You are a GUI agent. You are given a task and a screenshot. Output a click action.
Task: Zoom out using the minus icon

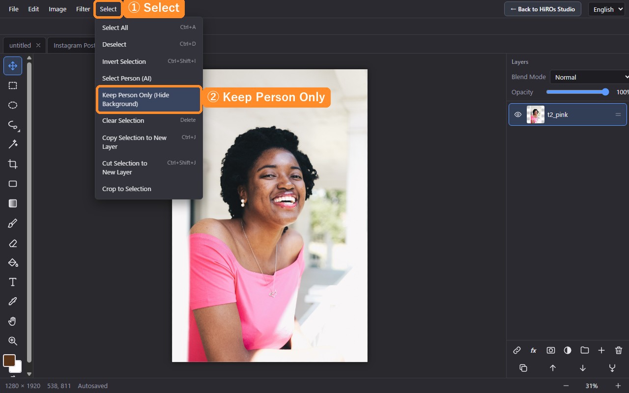tap(566, 386)
